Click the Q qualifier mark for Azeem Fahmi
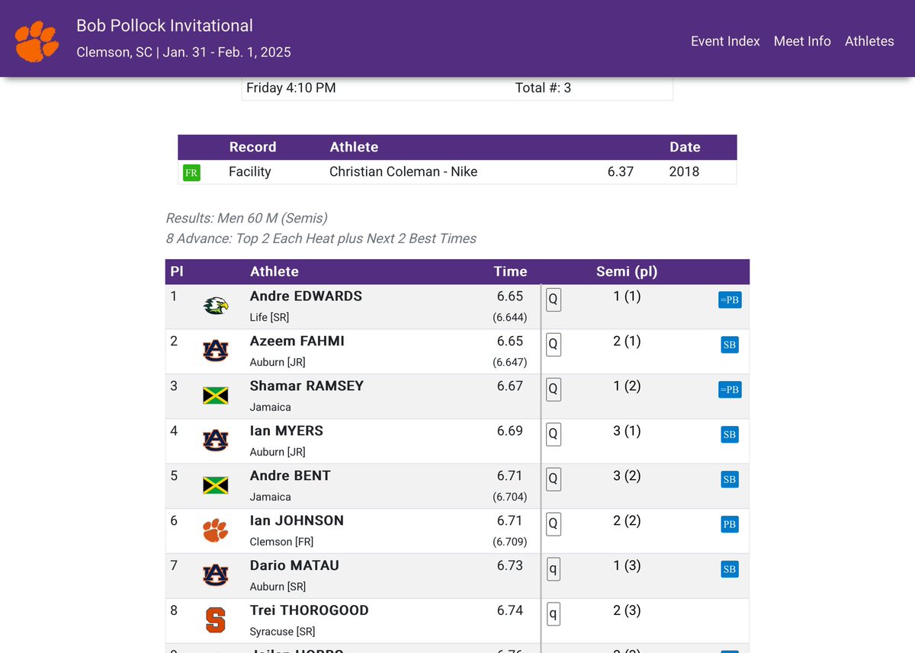This screenshot has width=915, height=653. 554,345
